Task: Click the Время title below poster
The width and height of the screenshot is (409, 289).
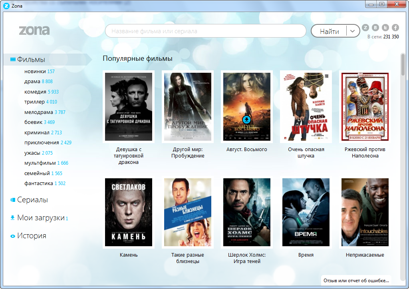Action: point(306,255)
